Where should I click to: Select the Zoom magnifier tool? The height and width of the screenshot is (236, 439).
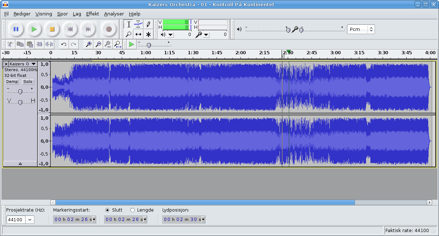[129, 34]
